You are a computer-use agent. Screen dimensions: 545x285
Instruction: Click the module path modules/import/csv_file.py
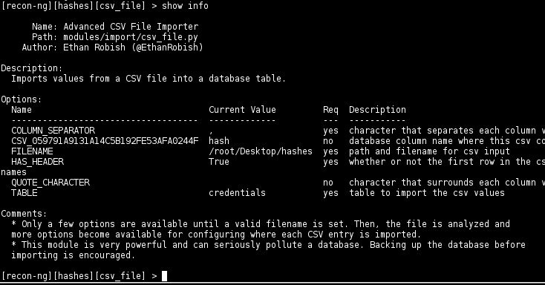tap(131, 37)
